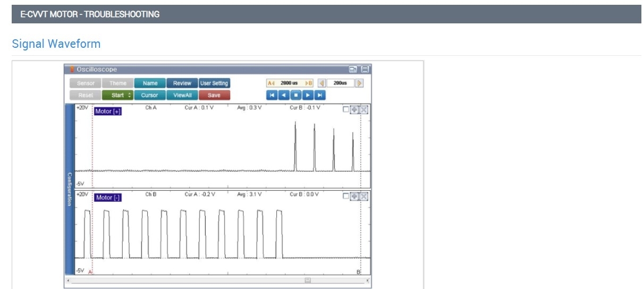Click the Reset button
This screenshot has width=643, height=289.
[x=86, y=95]
